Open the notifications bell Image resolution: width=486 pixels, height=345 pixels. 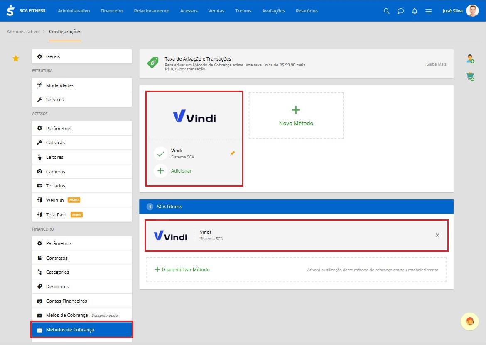(415, 11)
